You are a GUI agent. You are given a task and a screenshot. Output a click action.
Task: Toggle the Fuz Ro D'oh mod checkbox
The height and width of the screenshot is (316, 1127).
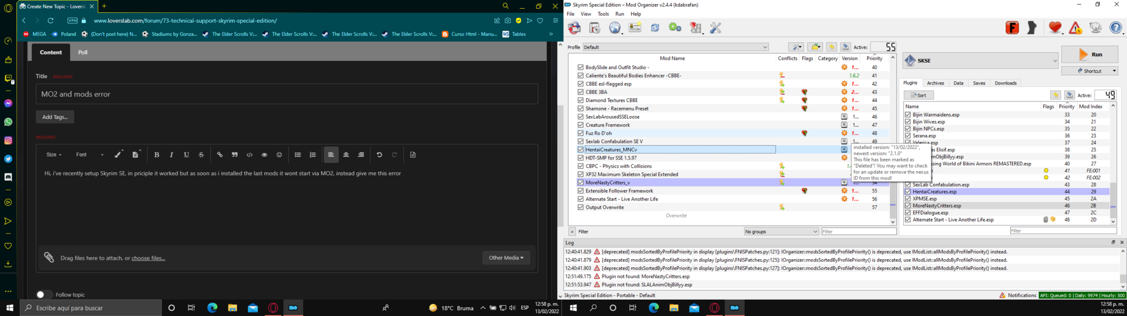pos(581,133)
